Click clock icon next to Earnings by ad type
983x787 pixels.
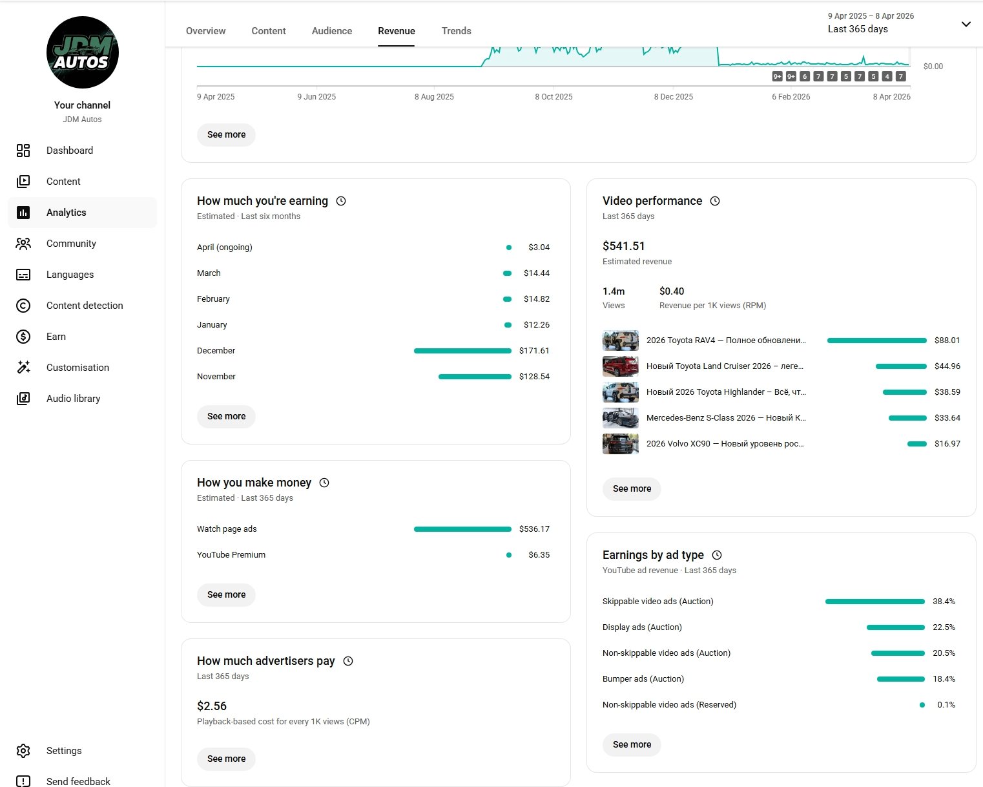(x=717, y=555)
